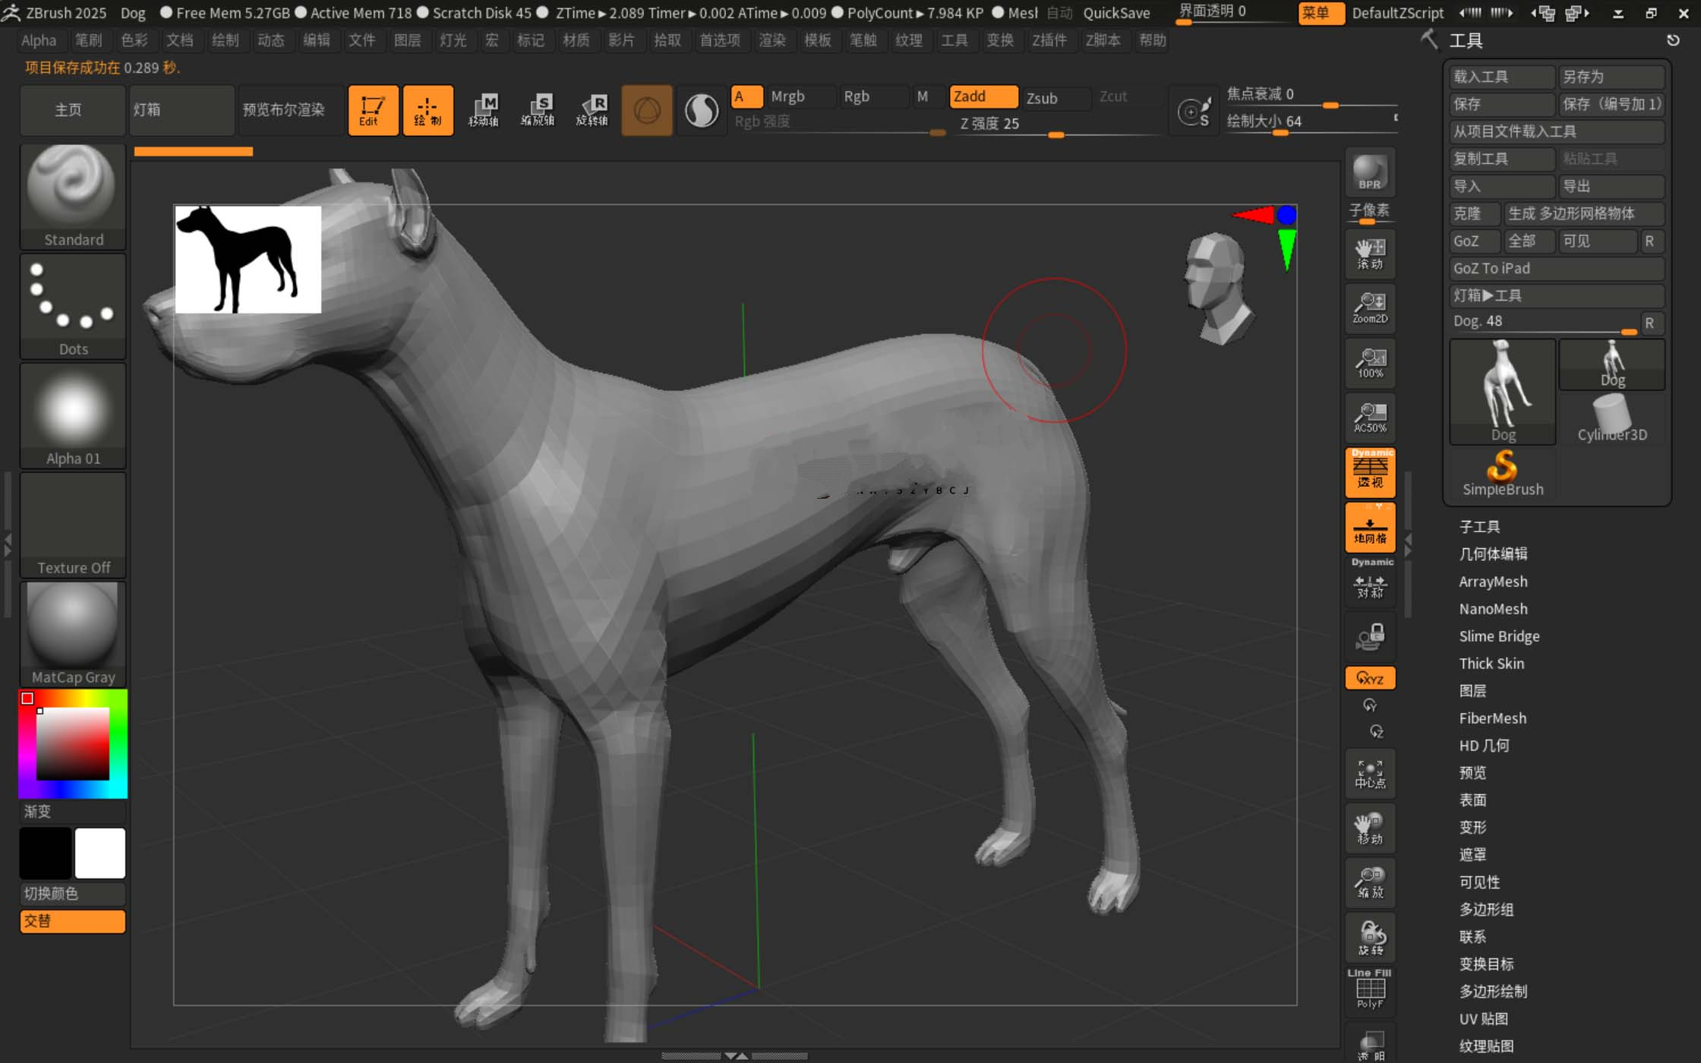This screenshot has height=1063, width=1701.
Task: Select the Move tool in toolbar
Action: pyautogui.click(x=484, y=109)
